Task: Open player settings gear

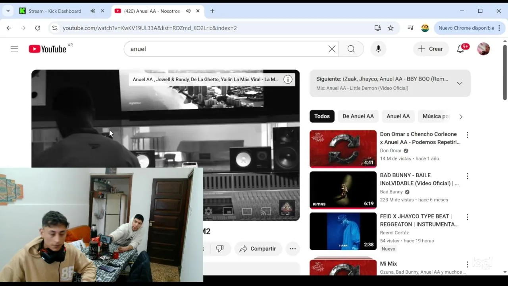Action: (x=208, y=211)
